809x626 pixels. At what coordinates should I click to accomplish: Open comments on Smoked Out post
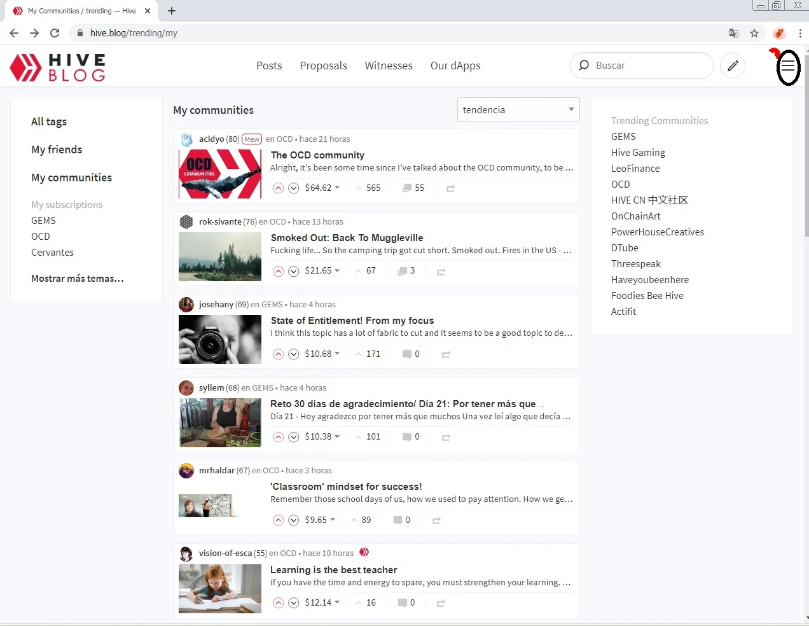(x=406, y=271)
